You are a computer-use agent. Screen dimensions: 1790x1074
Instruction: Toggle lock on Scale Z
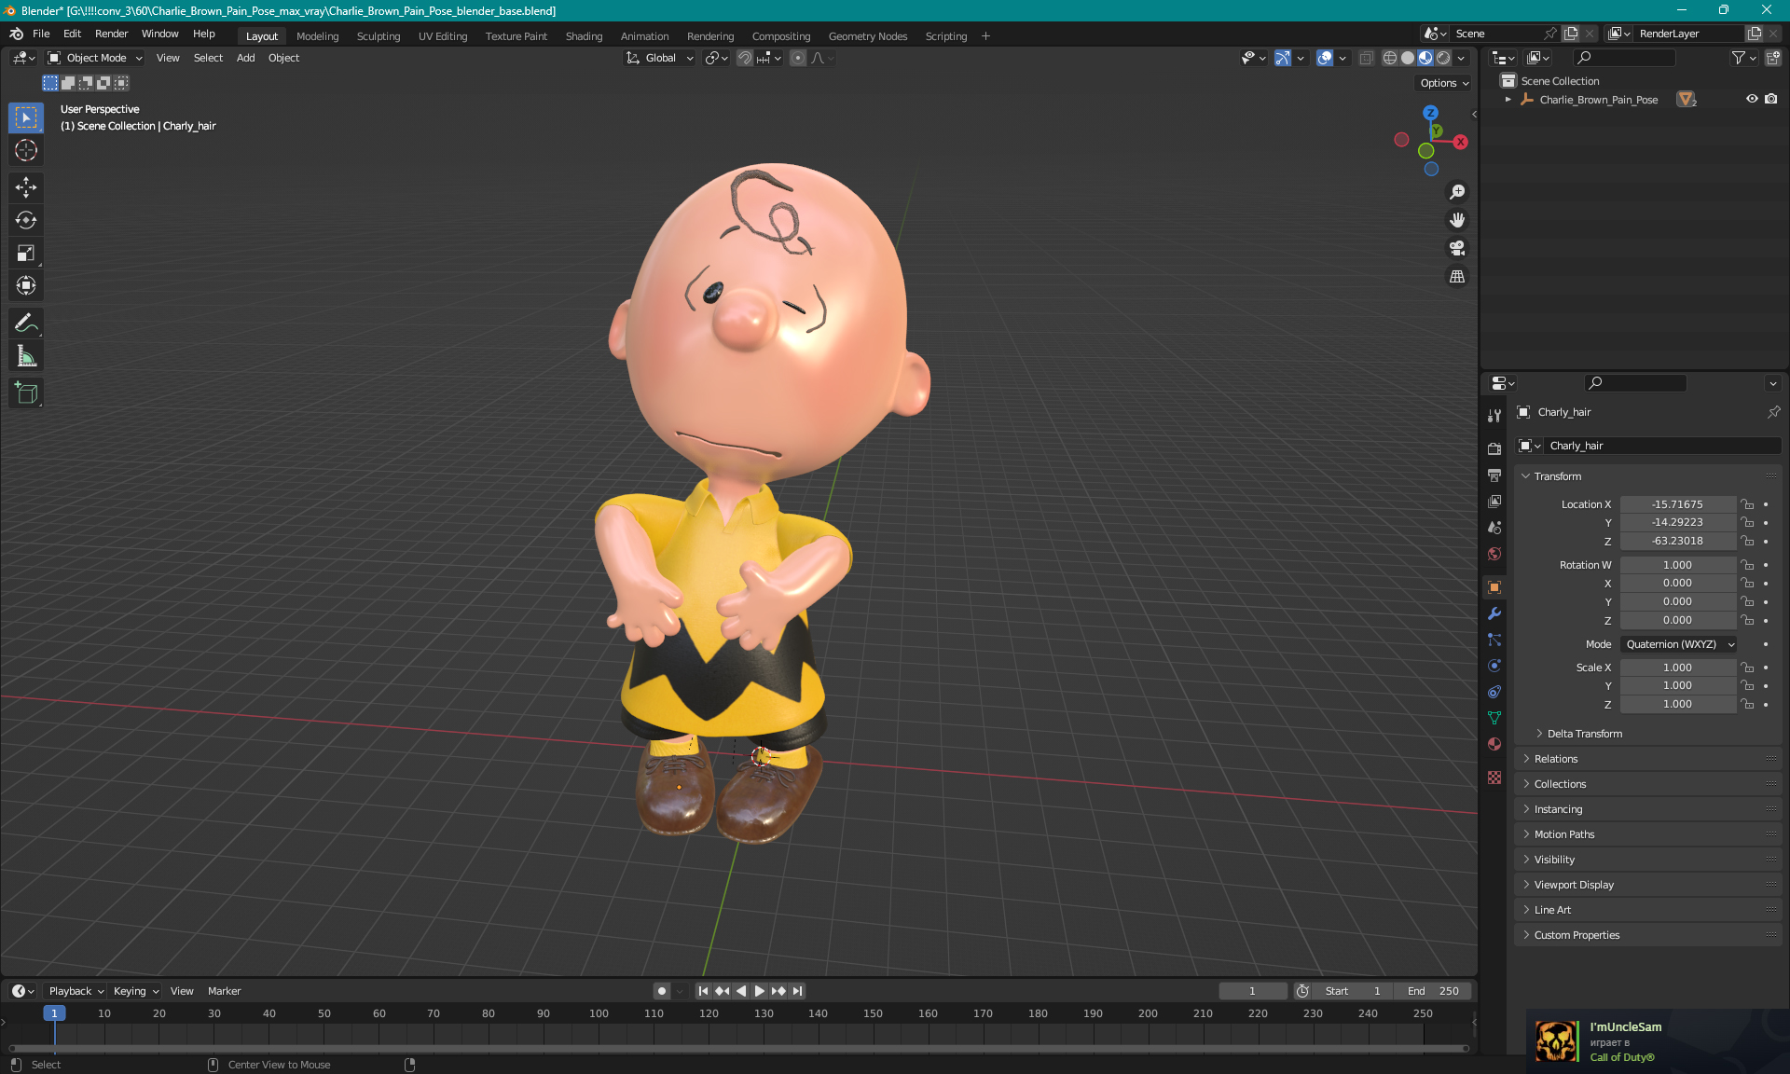point(1748,705)
